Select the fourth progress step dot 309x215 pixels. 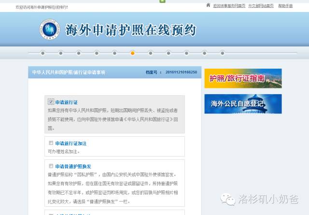(97, 53)
